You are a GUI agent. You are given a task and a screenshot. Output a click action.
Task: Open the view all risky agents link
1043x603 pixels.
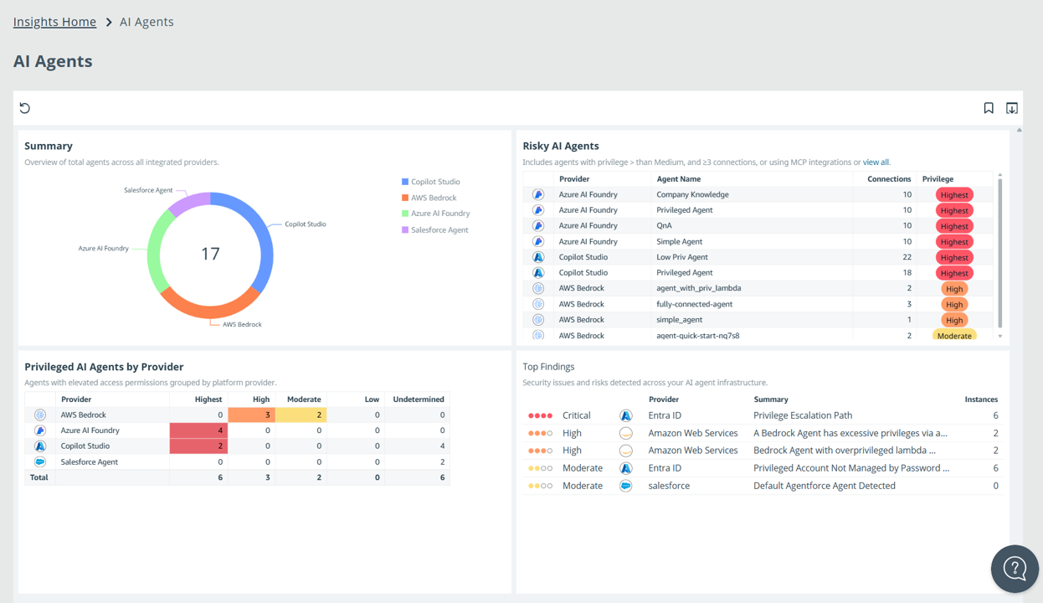(x=876, y=162)
